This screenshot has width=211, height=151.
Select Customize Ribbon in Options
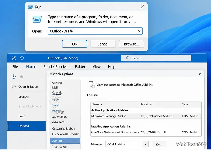pyautogui.click(x=64, y=128)
